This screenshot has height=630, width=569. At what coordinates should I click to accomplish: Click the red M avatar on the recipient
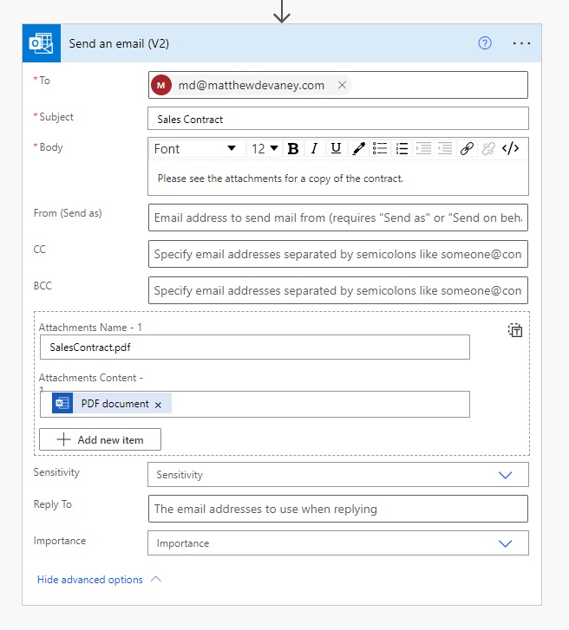(x=160, y=85)
